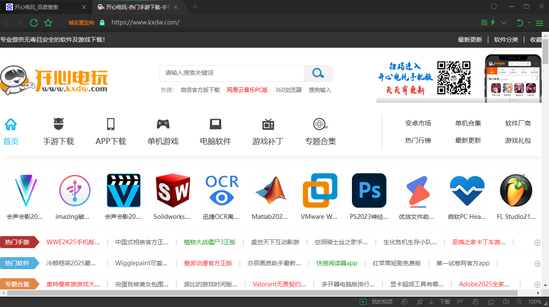Expand the toolbar chevron dropdown
The width and height of the screenshot is (549, 307).
503,22
